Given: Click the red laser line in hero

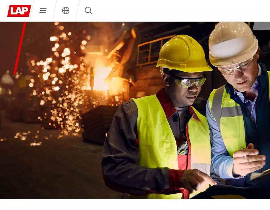Looking at the screenshot, I should coord(20,48).
